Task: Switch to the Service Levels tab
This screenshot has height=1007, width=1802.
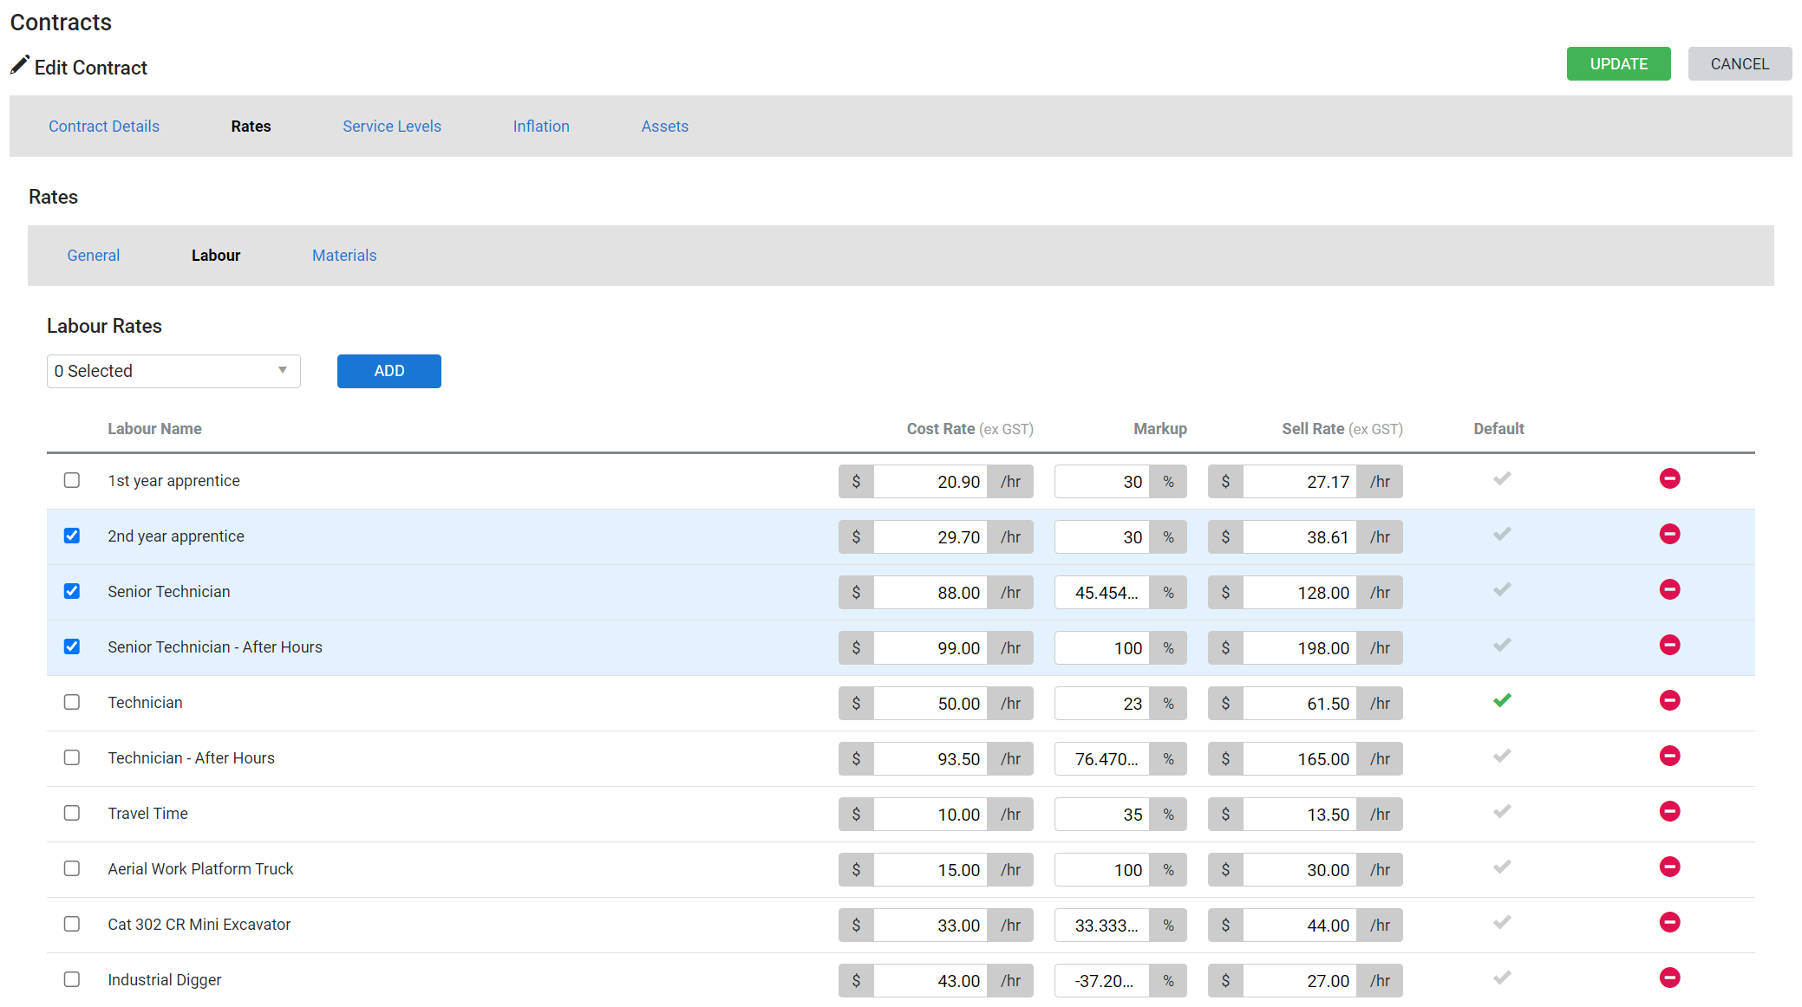Action: 391,127
